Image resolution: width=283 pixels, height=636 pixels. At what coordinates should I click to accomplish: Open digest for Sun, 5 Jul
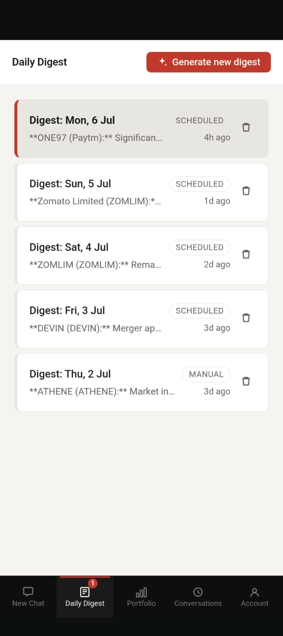tap(141, 192)
